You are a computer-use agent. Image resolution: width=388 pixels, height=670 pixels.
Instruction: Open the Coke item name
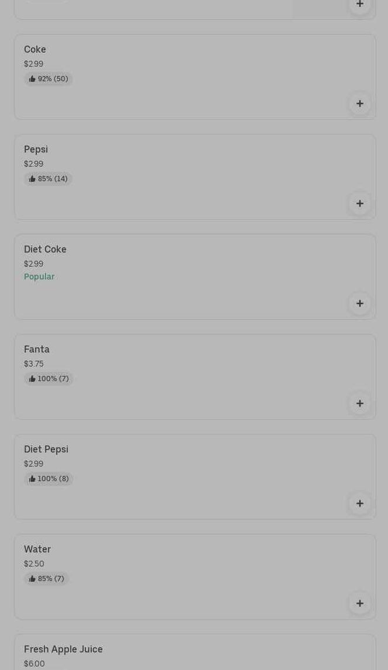pos(35,50)
